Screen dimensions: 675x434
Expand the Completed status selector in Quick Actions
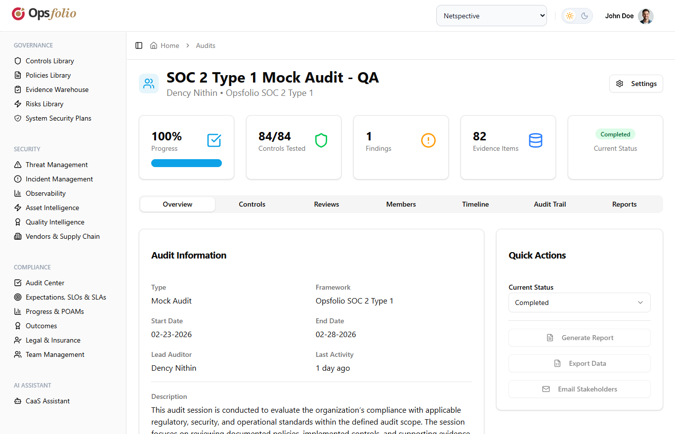pyautogui.click(x=579, y=303)
